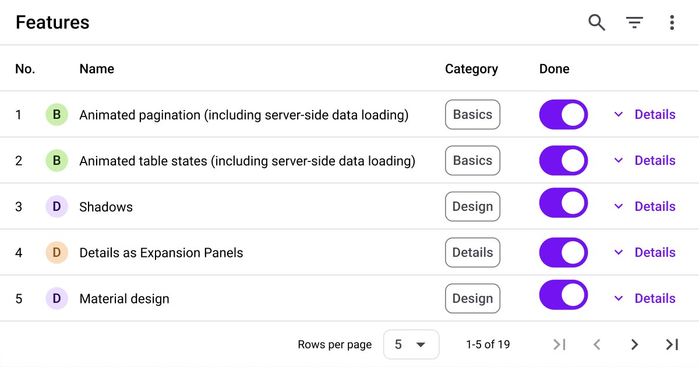Viewport: 699px width, 367px height.
Task: Open the three-dot more options menu
Action: point(672,23)
